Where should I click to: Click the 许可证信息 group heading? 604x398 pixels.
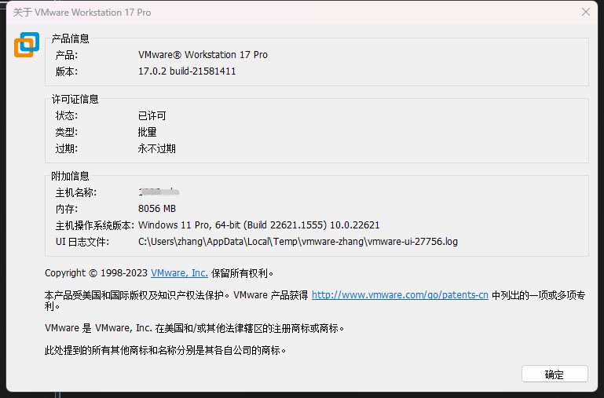[x=75, y=100]
